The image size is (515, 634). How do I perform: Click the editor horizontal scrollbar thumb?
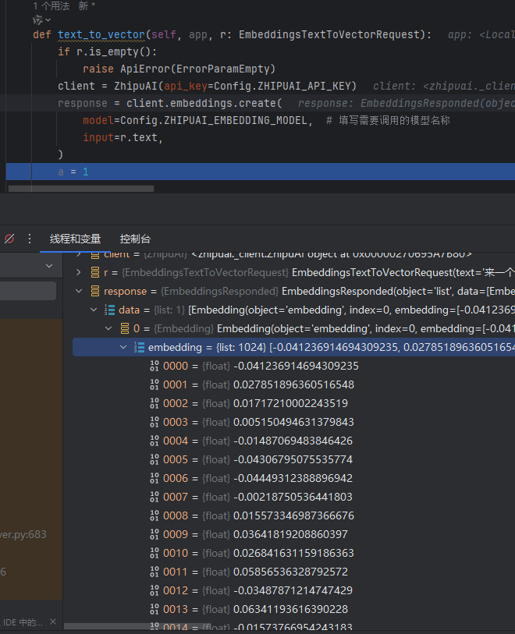pos(81,189)
